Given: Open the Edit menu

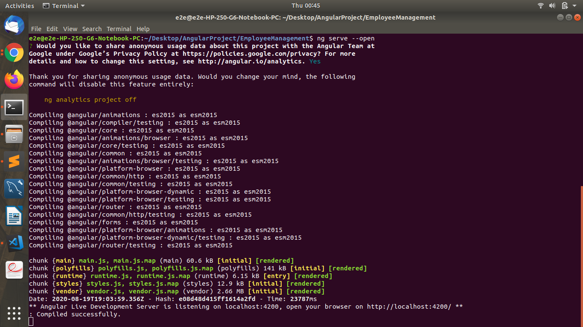Looking at the screenshot, I should click(52, 29).
